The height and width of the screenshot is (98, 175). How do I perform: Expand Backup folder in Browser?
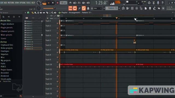4,42
